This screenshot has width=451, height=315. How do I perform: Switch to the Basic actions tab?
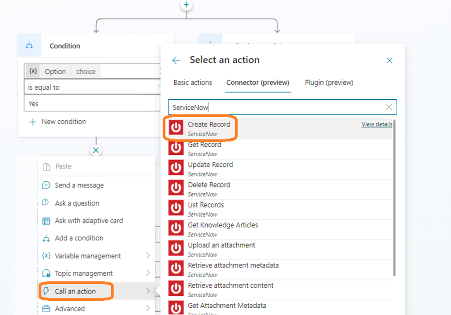(x=192, y=82)
